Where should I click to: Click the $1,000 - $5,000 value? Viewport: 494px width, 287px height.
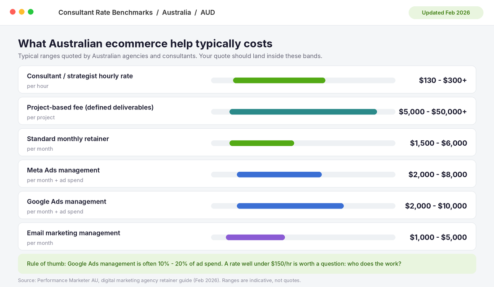(x=438, y=237)
